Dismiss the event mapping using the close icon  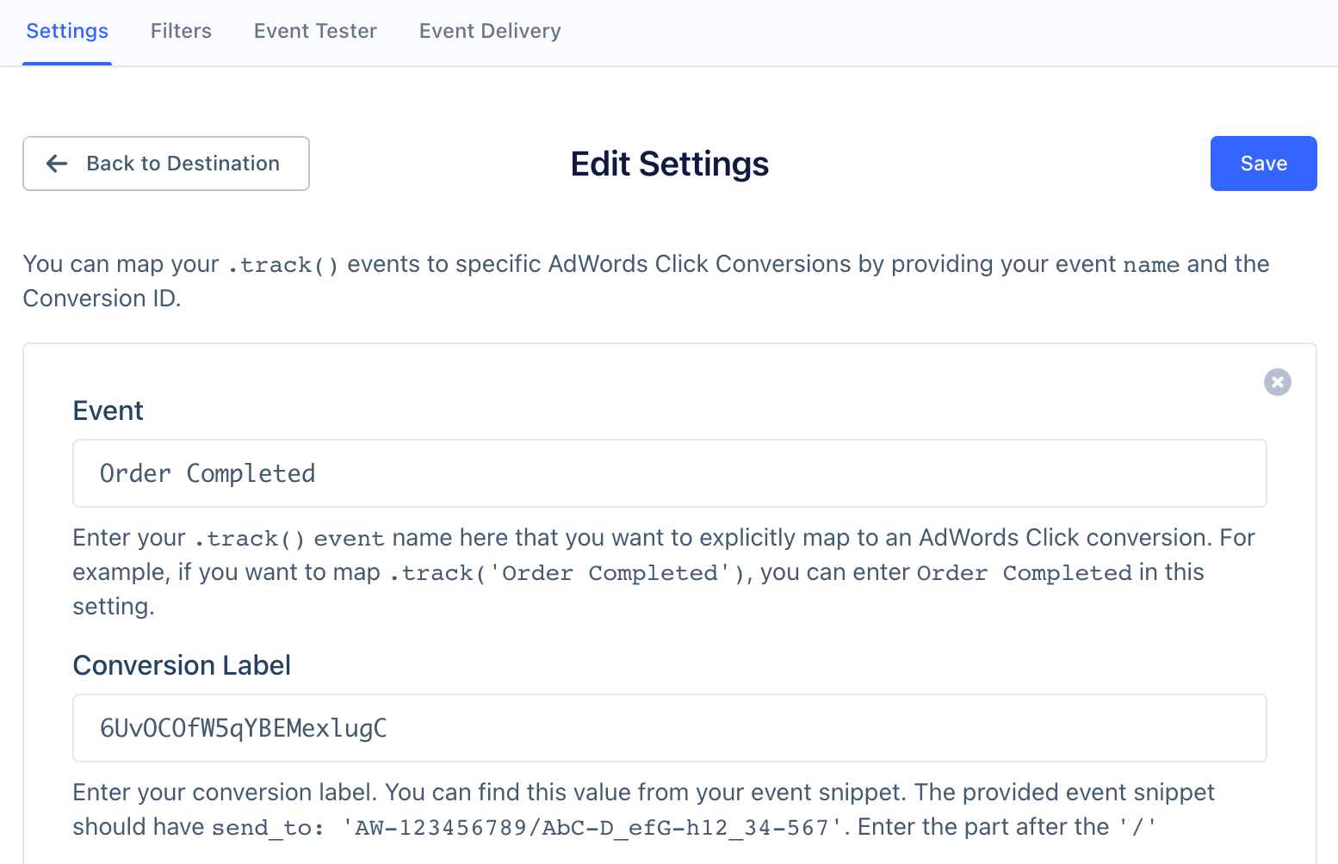[x=1277, y=382]
